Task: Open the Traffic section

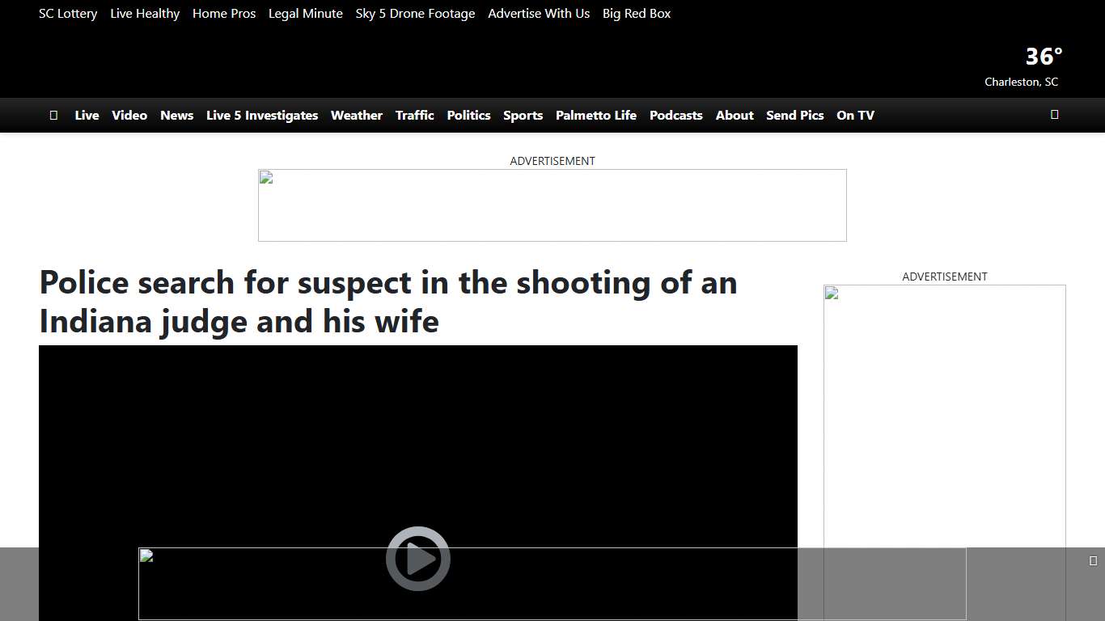Action: tap(414, 115)
